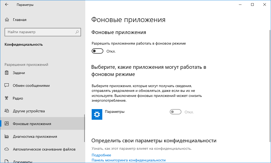Click the sidebar vertical scrollbar
271x163 pixels.
[84, 128]
